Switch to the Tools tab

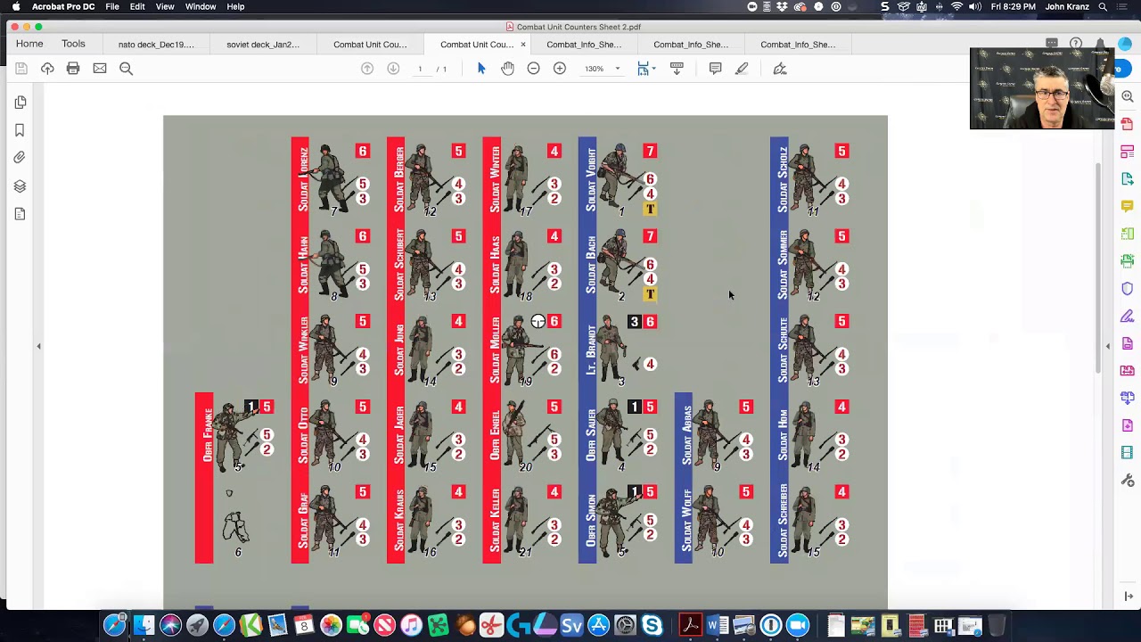coord(73,44)
